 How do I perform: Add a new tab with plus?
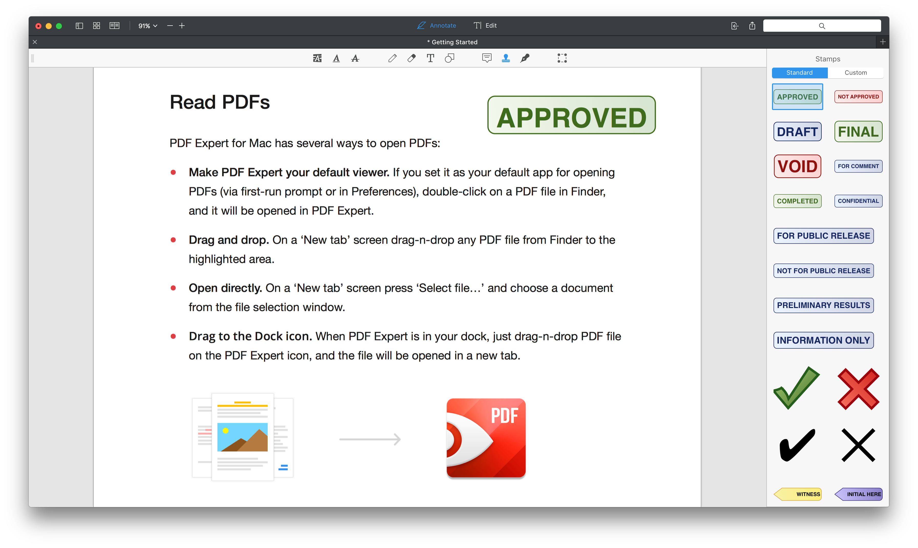coord(883,42)
